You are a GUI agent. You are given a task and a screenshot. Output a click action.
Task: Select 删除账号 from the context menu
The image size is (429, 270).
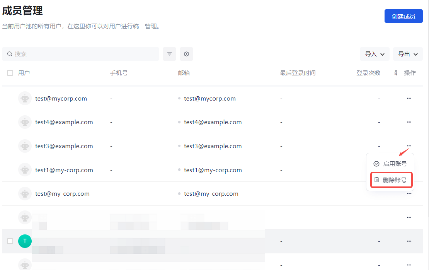click(x=390, y=180)
